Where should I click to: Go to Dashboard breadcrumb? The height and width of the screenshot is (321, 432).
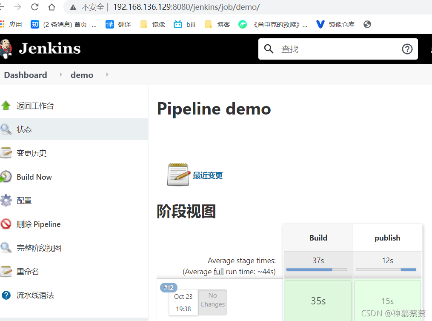[x=26, y=75]
